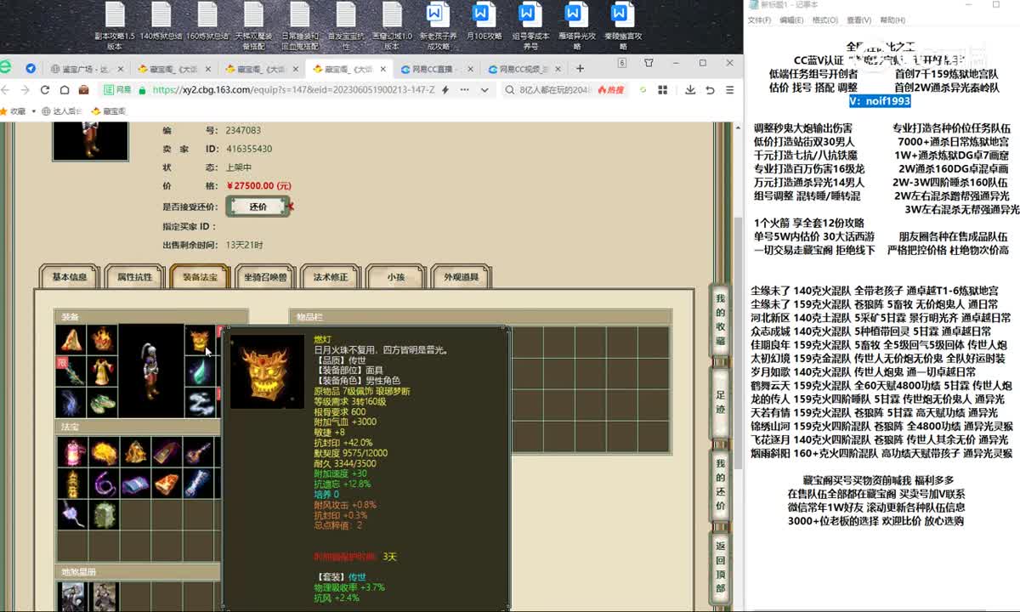Click 热搜 hot search button

click(x=612, y=89)
